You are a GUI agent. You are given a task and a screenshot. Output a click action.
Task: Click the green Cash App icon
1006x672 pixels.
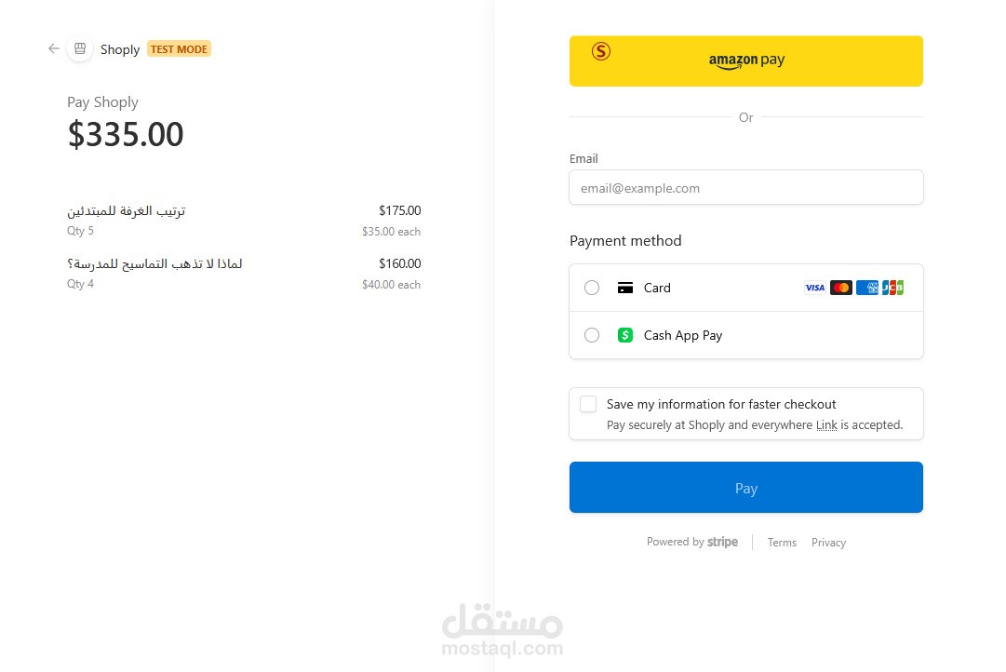[625, 335]
